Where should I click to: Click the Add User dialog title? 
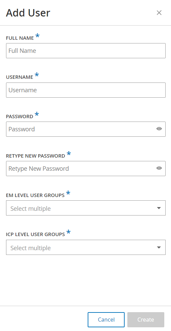[x=28, y=13]
